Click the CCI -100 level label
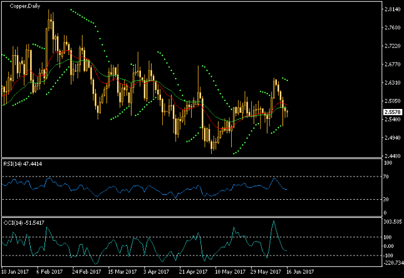Viewport: 404px width, 278px height. [x=388, y=255]
